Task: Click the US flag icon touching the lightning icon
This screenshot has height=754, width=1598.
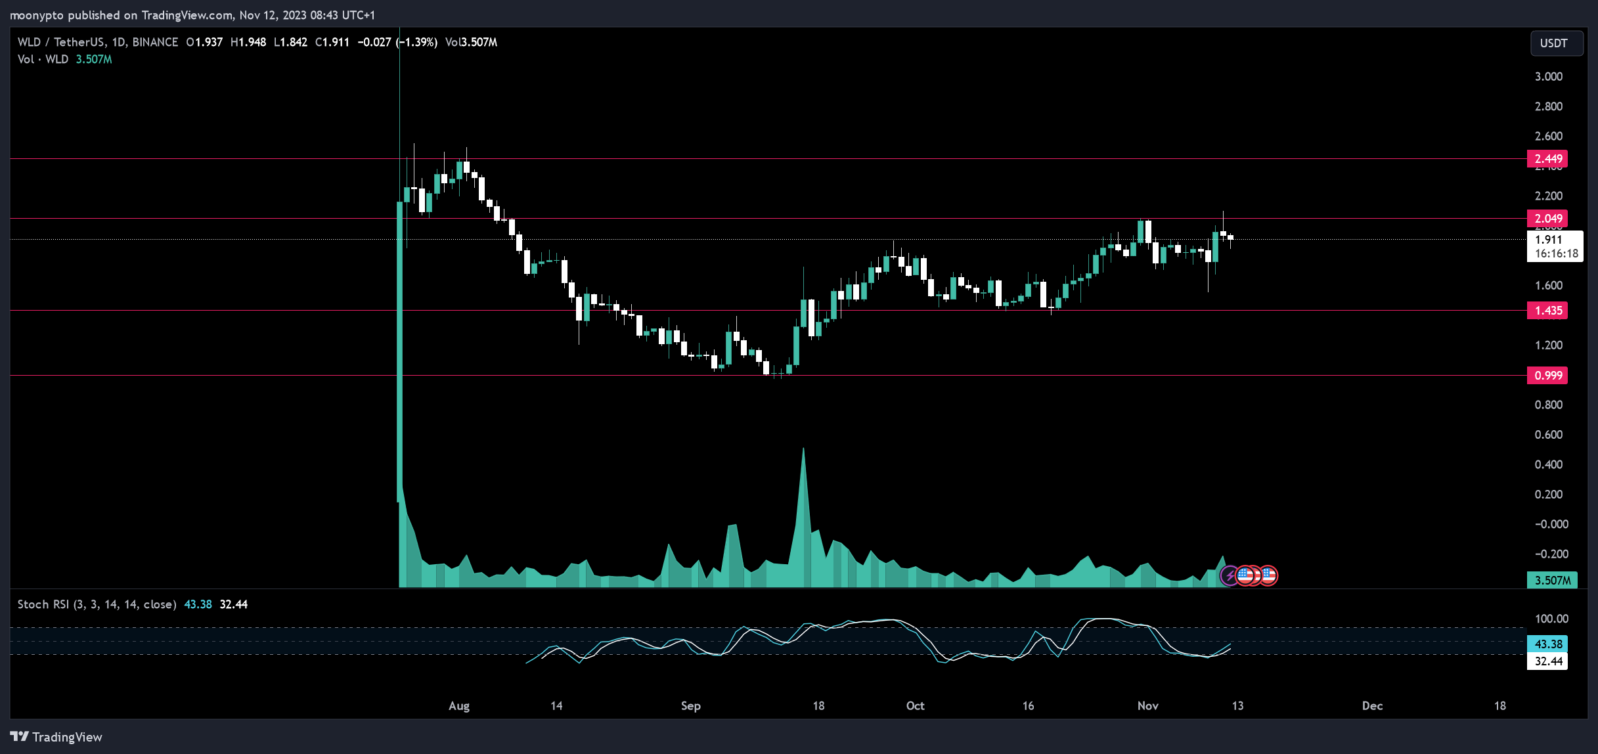Action: [1245, 576]
